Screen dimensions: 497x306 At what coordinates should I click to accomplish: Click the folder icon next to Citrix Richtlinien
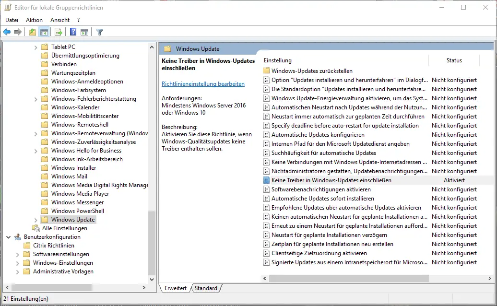point(27,246)
